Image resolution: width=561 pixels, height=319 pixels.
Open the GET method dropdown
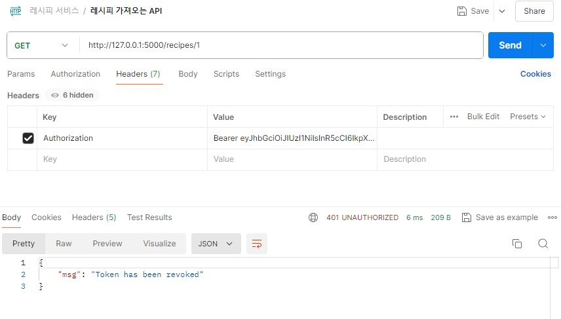pyautogui.click(x=41, y=45)
